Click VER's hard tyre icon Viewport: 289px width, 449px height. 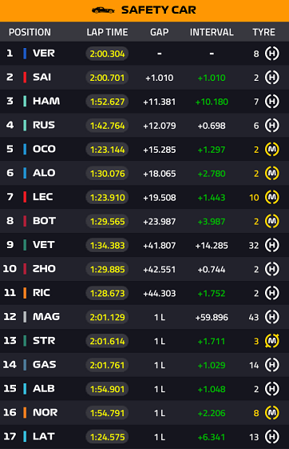click(272, 54)
